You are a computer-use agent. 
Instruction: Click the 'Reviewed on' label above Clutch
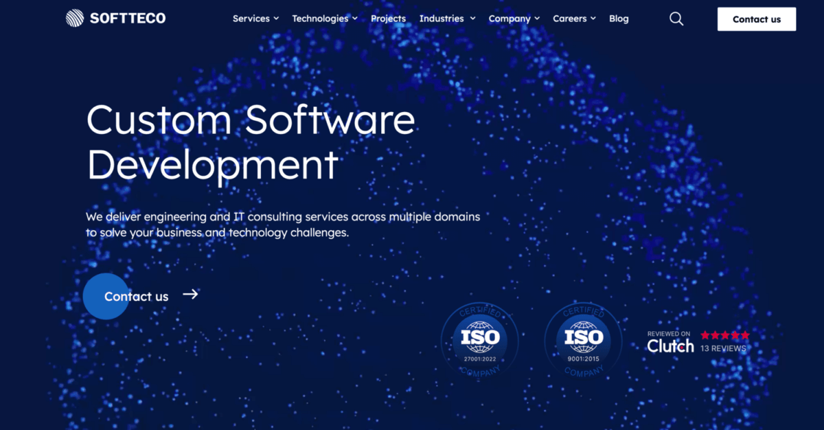click(670, 335)
